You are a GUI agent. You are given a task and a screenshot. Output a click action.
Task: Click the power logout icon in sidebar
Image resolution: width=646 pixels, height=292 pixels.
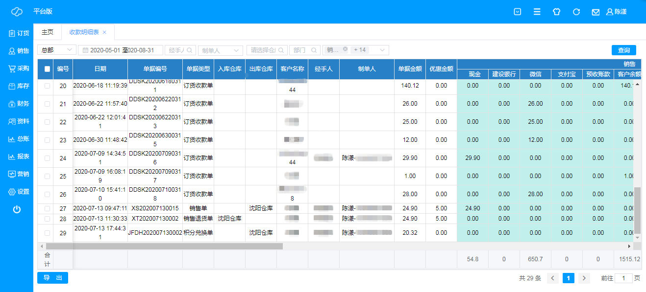[17, 209]
